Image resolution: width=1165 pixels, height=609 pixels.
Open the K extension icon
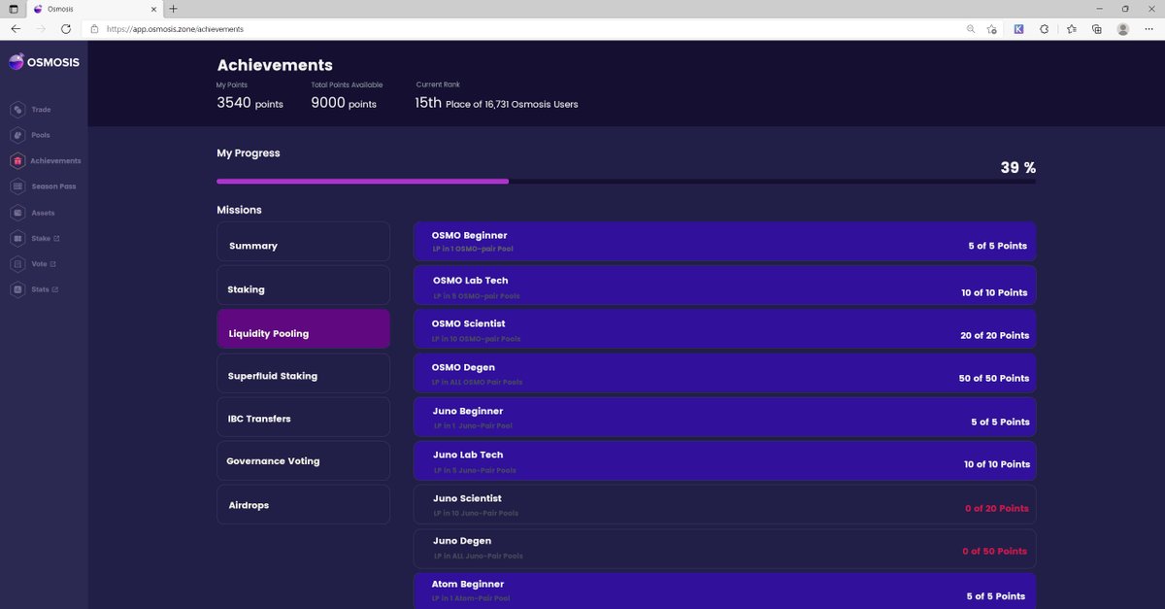[x=1018, y=29]
